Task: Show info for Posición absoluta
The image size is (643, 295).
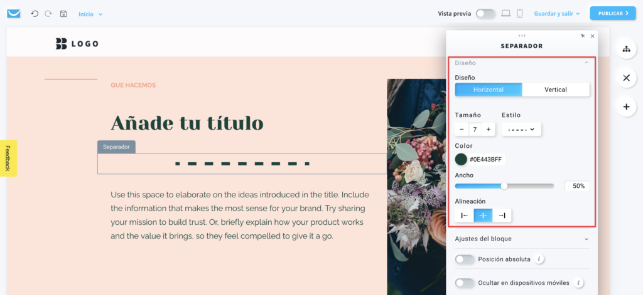Action: pos(539,259)
